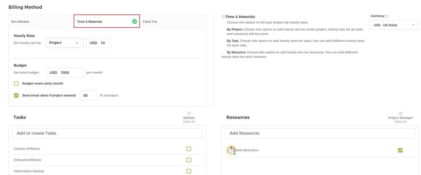Expand the USD - US Dollar currency dropdown
The width and height of the screenshot is (421, 175).
394,25
